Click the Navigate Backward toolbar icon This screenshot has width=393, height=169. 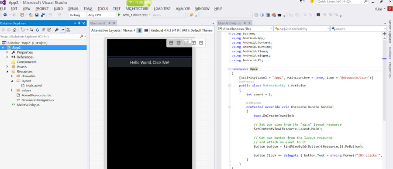5,15
